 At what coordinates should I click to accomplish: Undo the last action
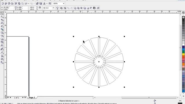point(26,3)
